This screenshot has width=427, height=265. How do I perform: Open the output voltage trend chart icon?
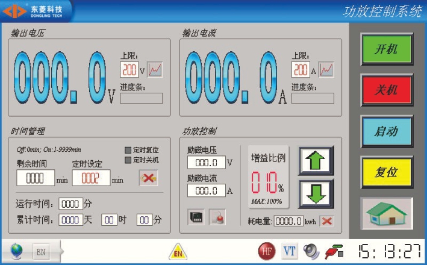[x=155, y=70]
